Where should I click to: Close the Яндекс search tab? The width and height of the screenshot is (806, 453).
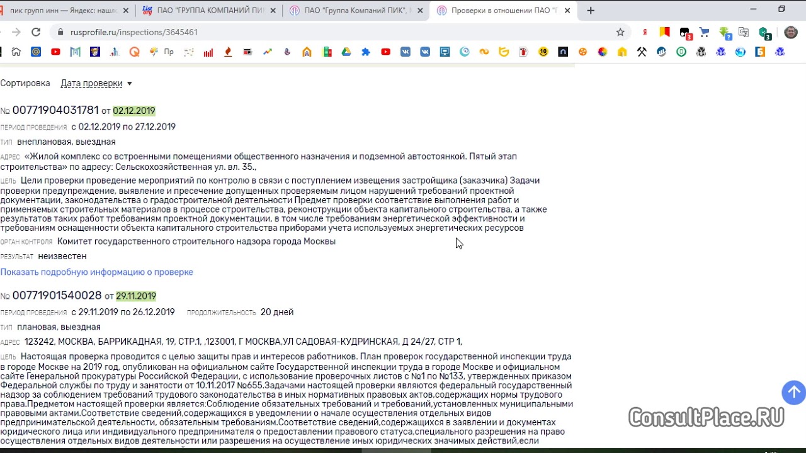click(x=125, y=11)
